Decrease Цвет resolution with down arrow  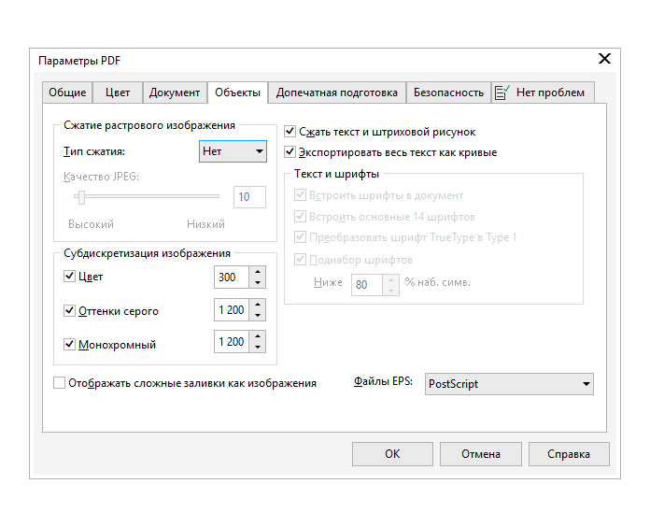[259, 282]
